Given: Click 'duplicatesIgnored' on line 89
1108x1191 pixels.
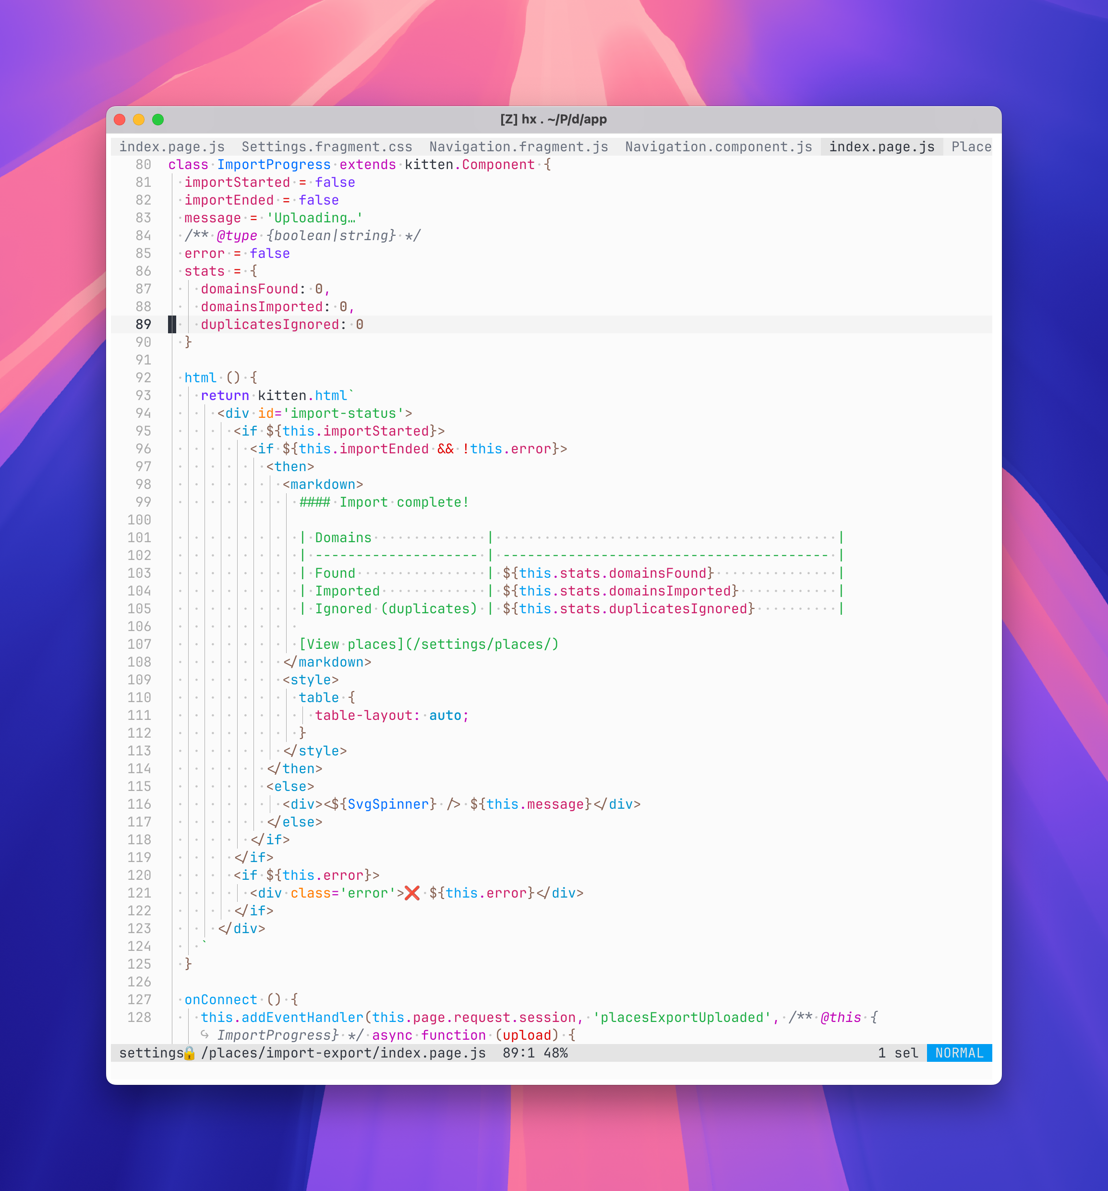Looking at the screenshot, I should pos(270,325).
